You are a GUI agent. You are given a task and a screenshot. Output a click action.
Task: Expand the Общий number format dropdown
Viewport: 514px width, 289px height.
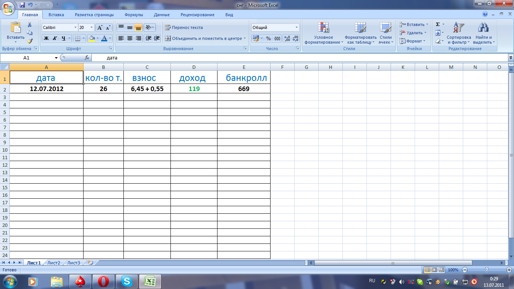coord(297,27)
